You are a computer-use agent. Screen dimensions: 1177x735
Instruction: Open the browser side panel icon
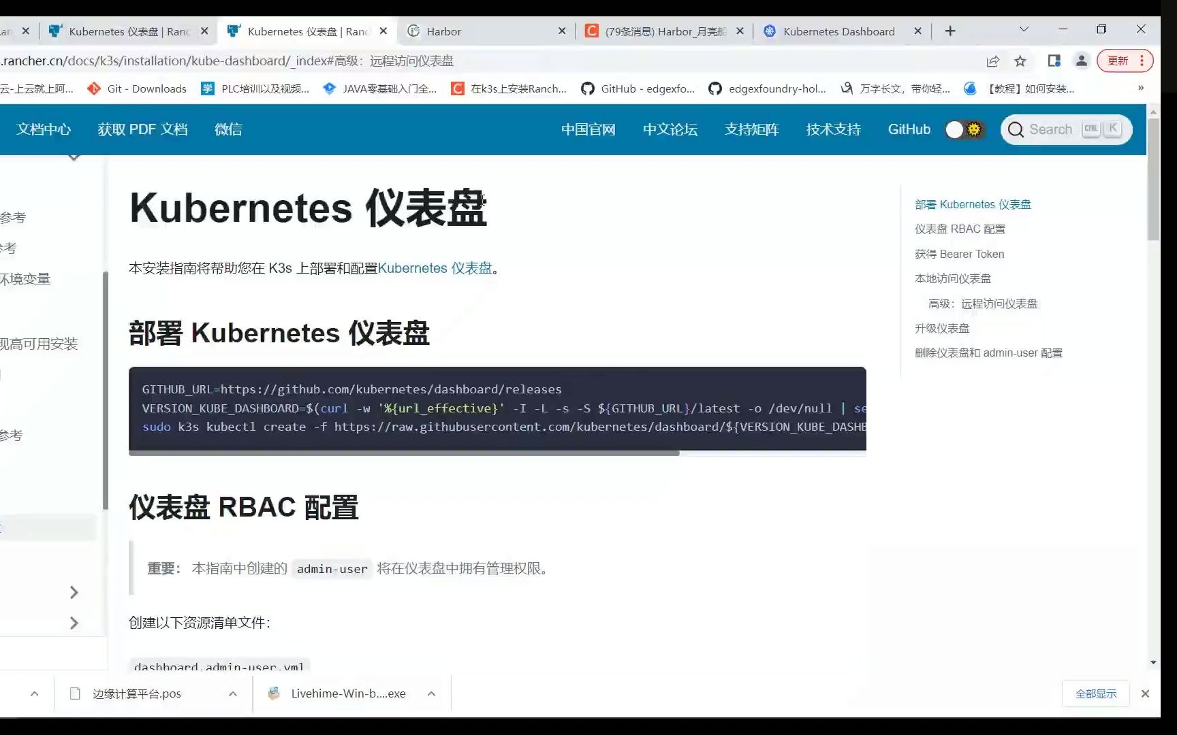click(1054, 61)
